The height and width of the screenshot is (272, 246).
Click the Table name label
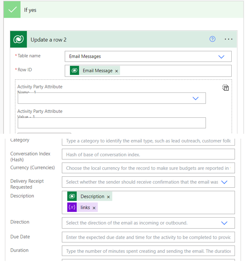[29, 56]
